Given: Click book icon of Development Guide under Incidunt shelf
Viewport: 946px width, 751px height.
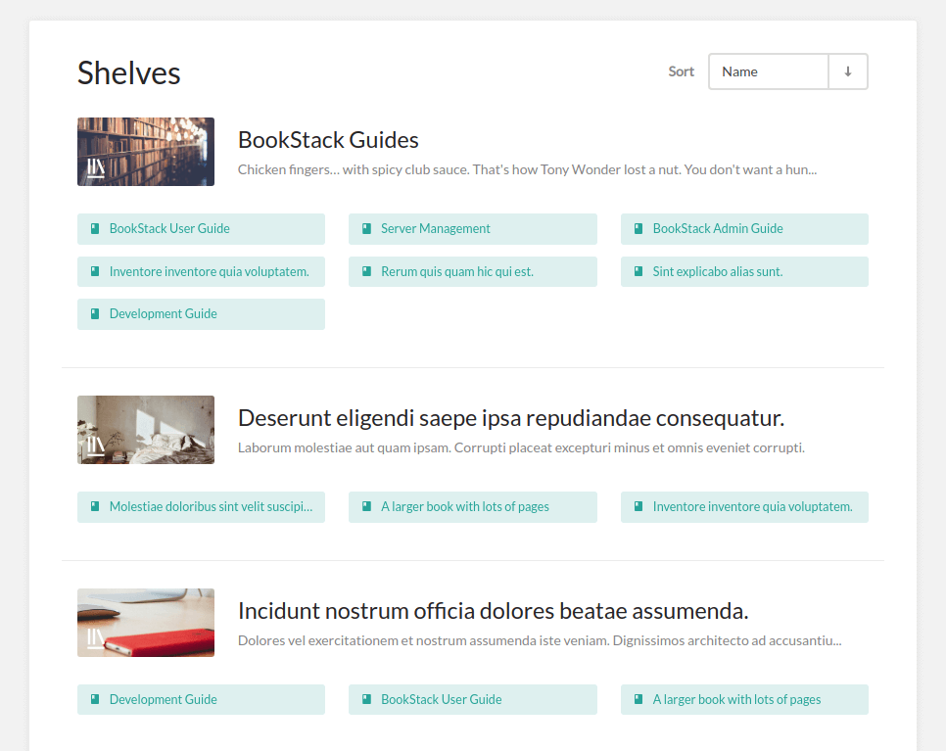Looking at the screenshot, I should coord(95,699).
